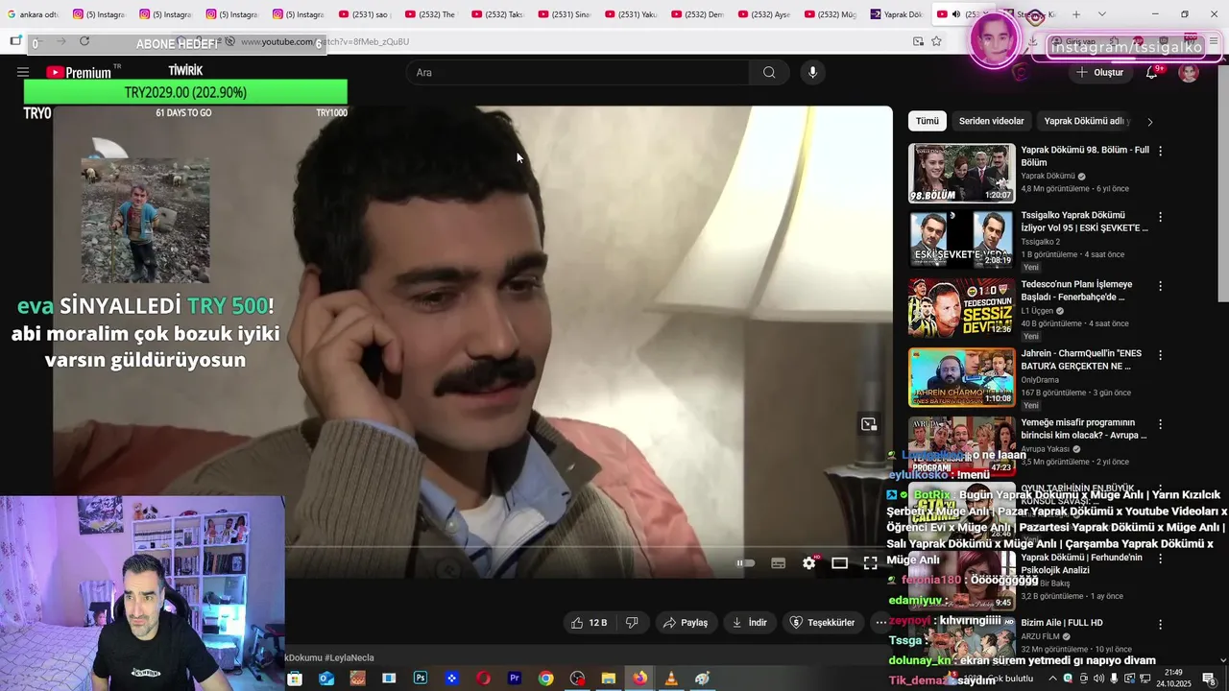1229x691 pixels.
Task: Open more actions ellipsis below video
Action: click(x=880, y=623)
